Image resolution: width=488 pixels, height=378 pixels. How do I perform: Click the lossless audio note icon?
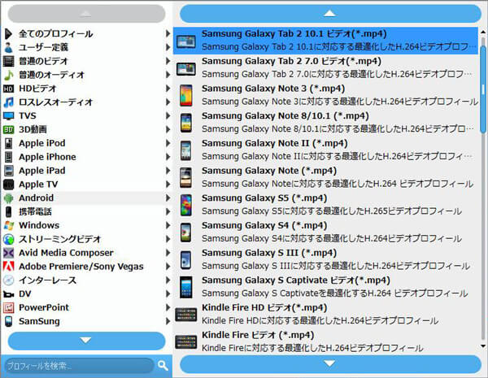tap(8, 102)
